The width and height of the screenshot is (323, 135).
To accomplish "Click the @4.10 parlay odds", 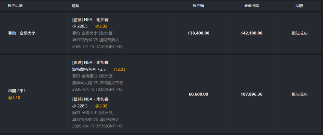I will coord(14,98).
